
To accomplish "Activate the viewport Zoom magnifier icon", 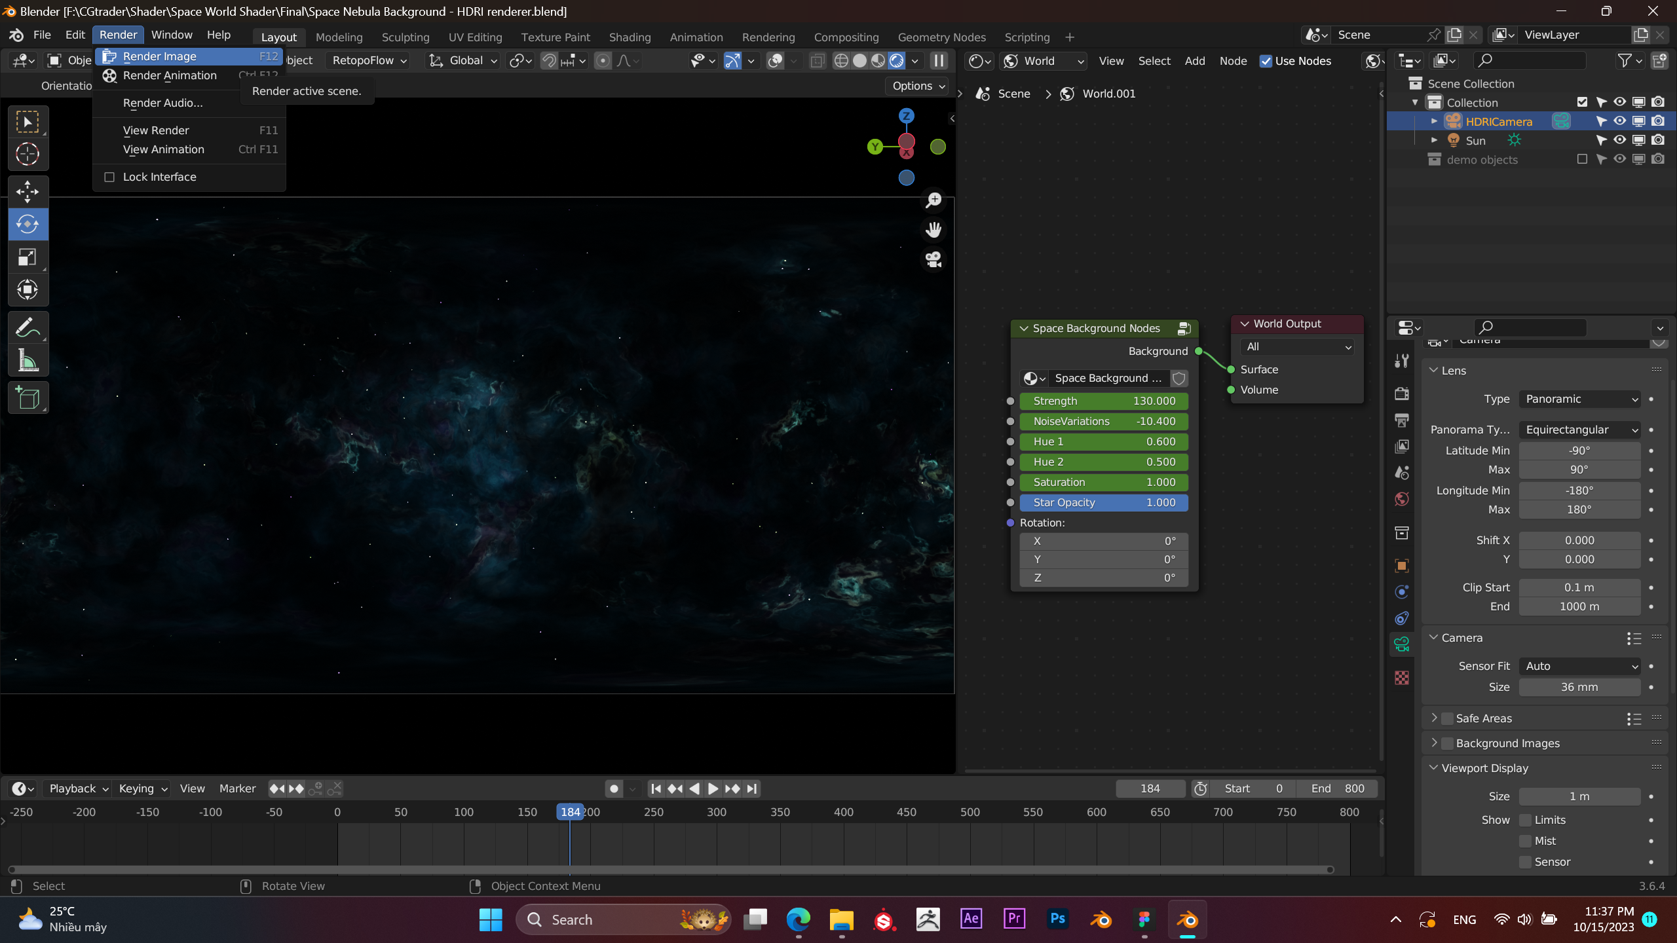I will tap(933, 200).
